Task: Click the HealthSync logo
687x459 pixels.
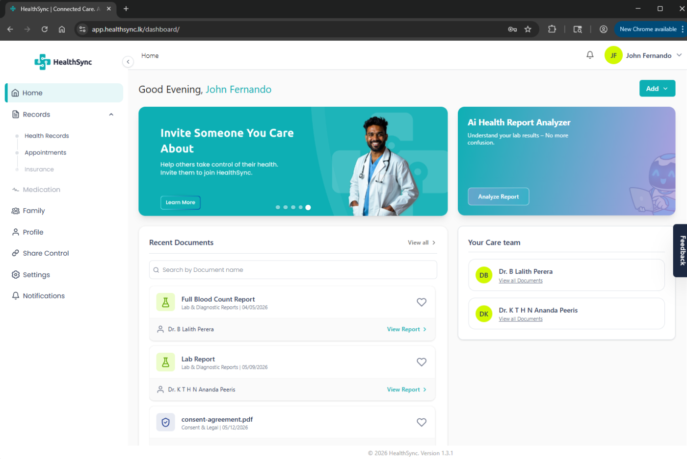Action: pos(63,62)
